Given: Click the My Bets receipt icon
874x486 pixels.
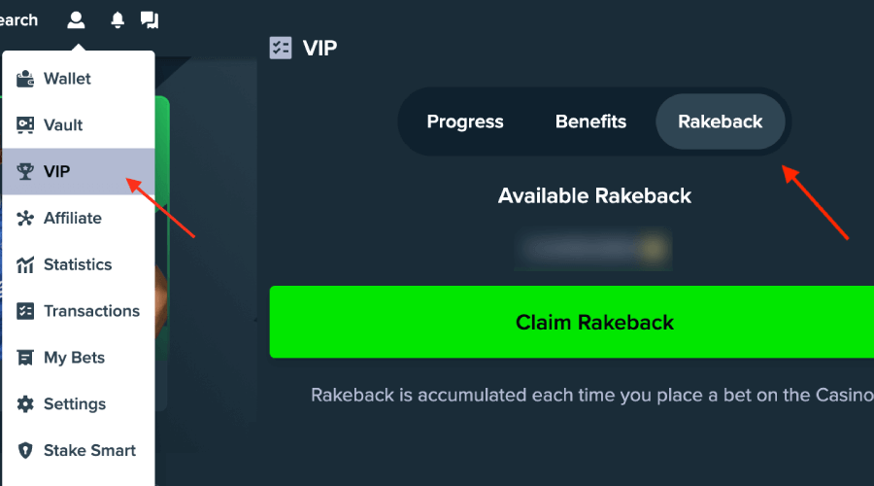Looking at the screenshot, I should click(x=25, y=358).
